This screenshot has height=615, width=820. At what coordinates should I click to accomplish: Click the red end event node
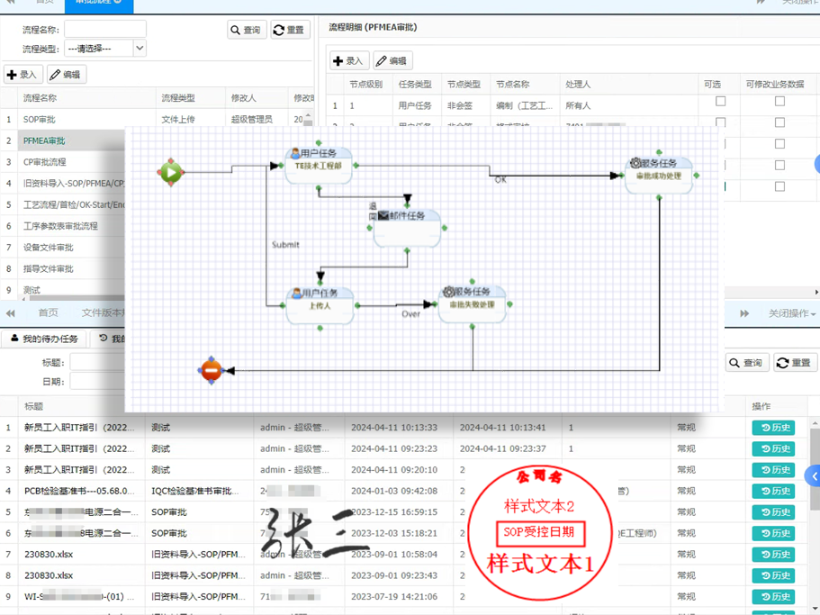tap(212, 370)
